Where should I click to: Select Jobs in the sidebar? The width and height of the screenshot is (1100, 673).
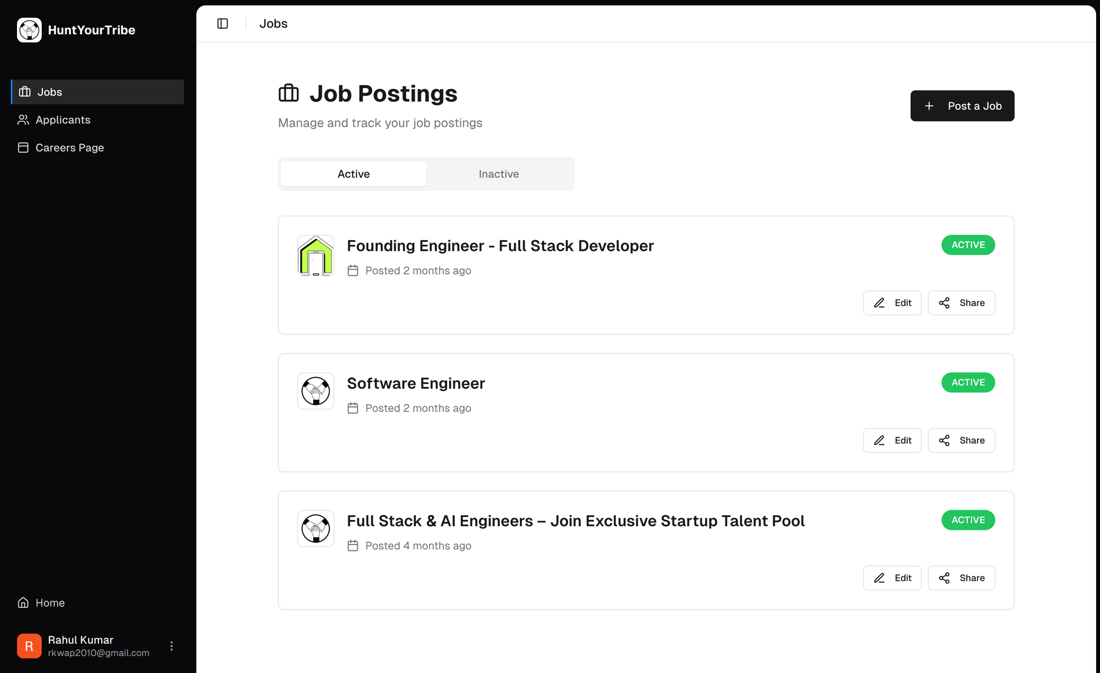(x=50, y=92)
